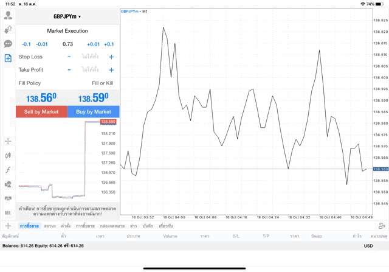
Task: Click Sell by Market button
Action: tap(41, 112)
